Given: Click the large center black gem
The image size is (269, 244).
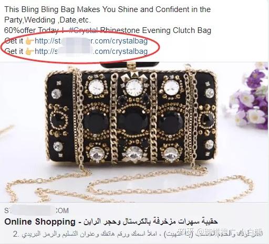Looking at the screenshot, I should (133, 121).
